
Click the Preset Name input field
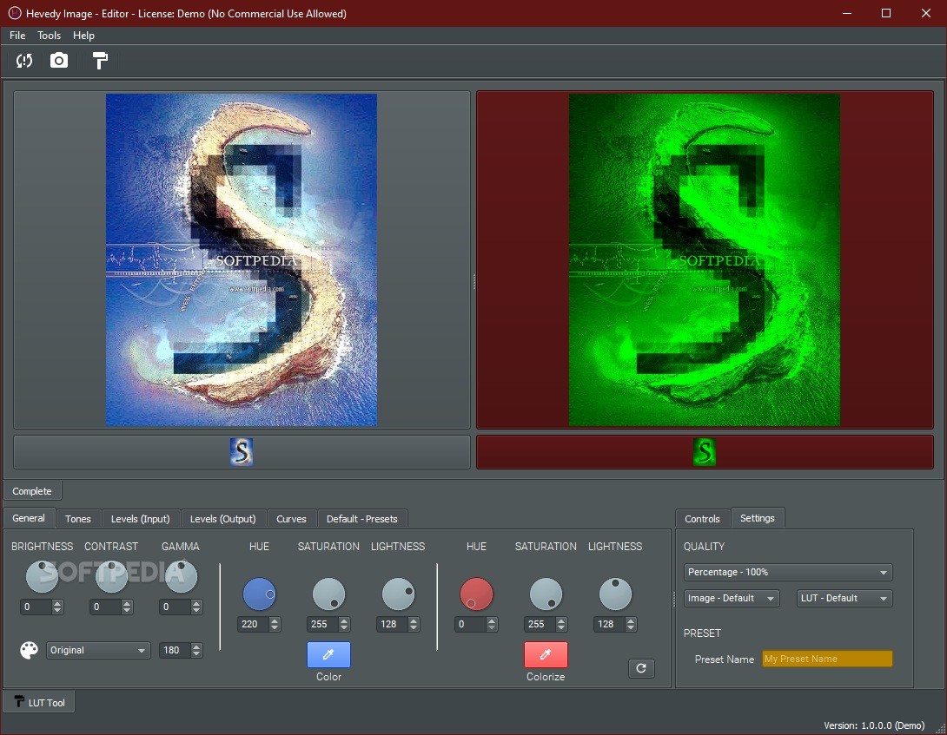(x=827, y=659)
